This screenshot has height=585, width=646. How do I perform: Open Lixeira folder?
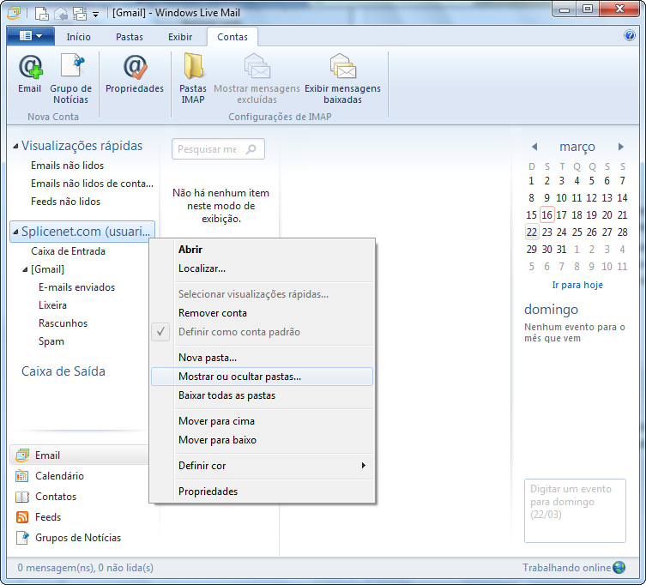(52, 305)
